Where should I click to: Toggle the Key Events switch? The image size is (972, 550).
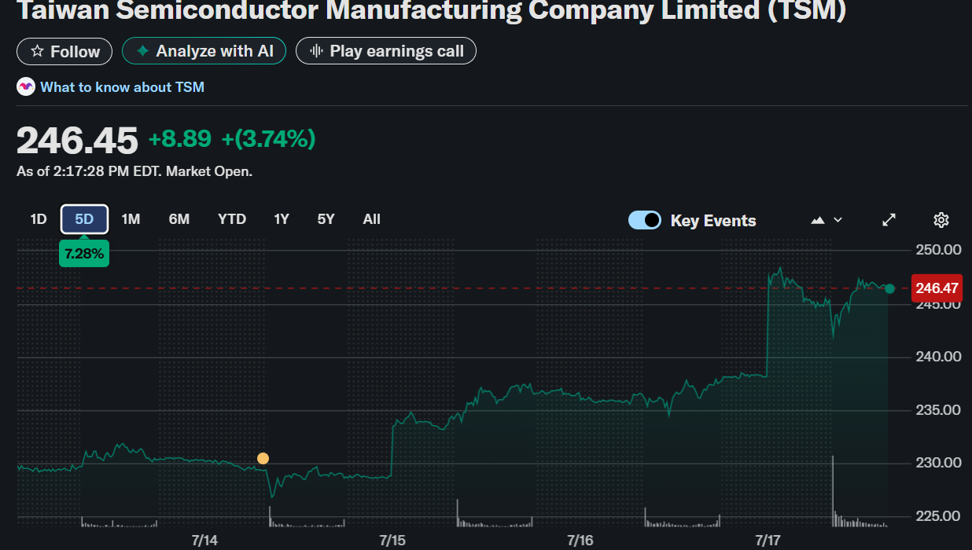click(645, 220)
